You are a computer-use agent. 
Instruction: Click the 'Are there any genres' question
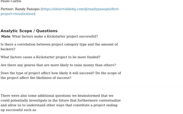point(58,65)
